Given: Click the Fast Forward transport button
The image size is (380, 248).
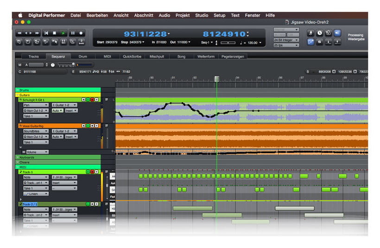Looking at the screenshot, I should [x=37, y=33].
